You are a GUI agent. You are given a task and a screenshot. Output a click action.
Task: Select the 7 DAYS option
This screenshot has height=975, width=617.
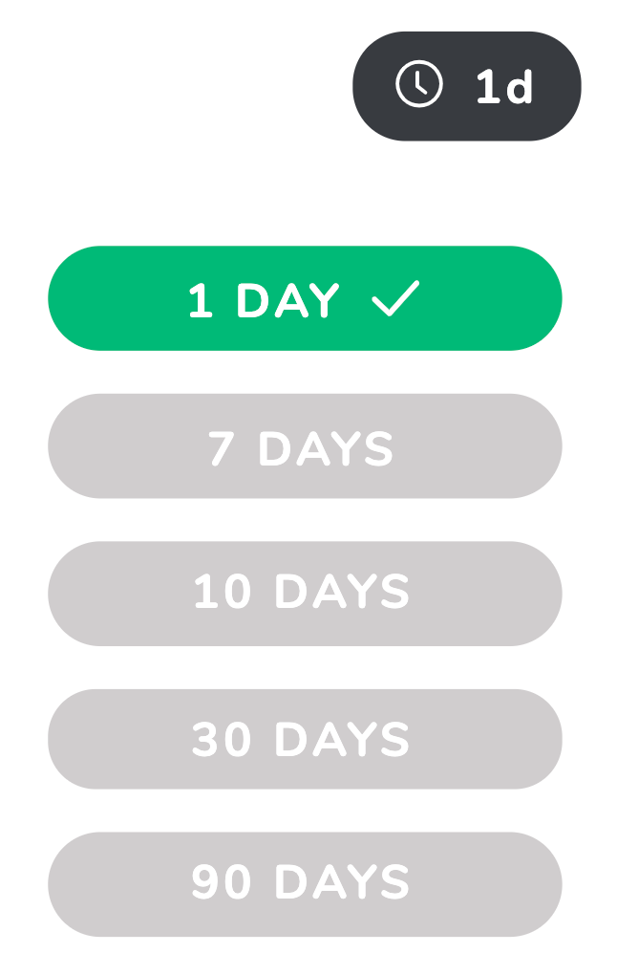tap(305, 445)
